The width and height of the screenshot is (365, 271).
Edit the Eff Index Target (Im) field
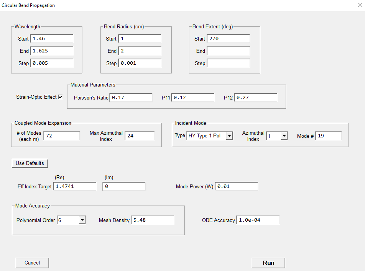124,186
